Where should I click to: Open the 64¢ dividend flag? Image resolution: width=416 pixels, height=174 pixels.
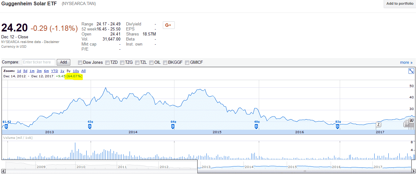pyautogui.click(x=173, y=127)
